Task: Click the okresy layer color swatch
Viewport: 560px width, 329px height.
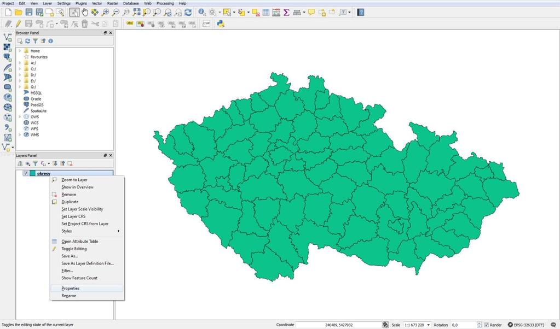Action: (x=33, y=173)
